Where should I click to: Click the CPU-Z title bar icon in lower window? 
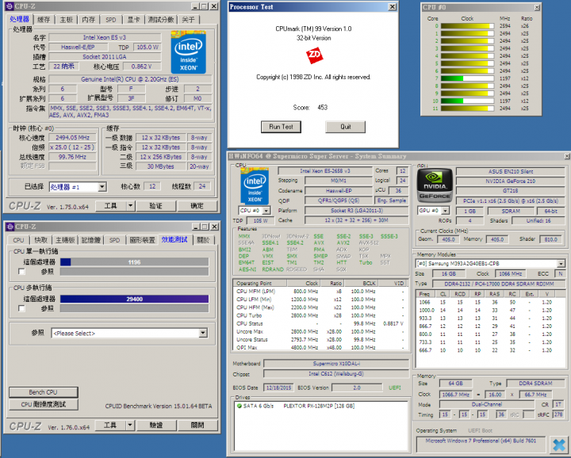pyautogui.click(x=10, y=227)
